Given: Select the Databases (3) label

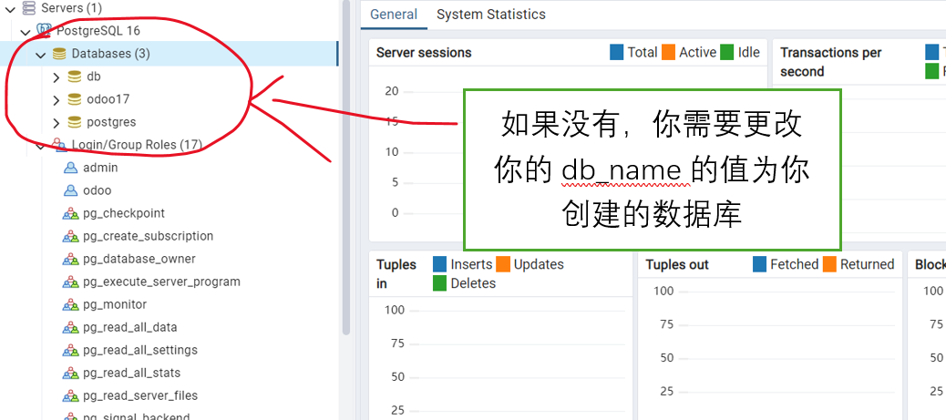Looking at the screenshot, I should tap(111, 54).
